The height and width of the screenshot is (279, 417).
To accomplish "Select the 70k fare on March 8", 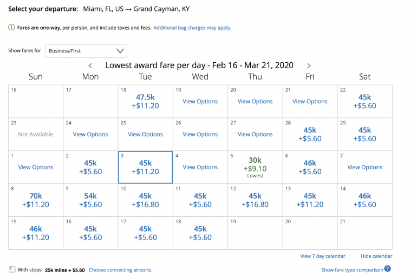I will pyautogui.click(x=36, y=201).
